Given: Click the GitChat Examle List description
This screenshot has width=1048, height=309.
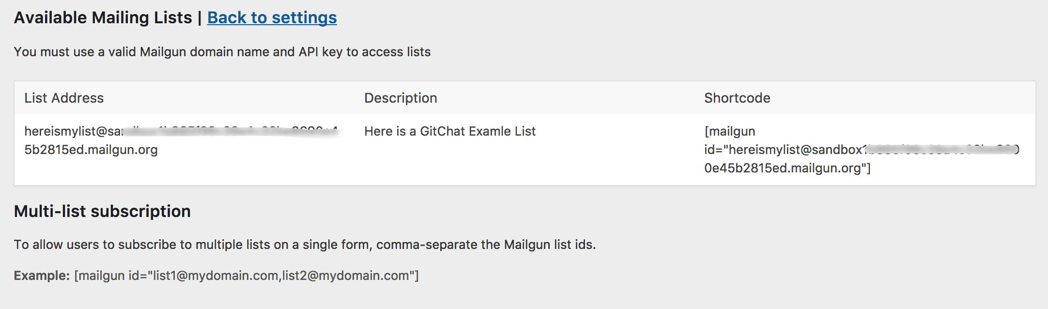Looking at the screenshot, I should click(x=450, y=131).
